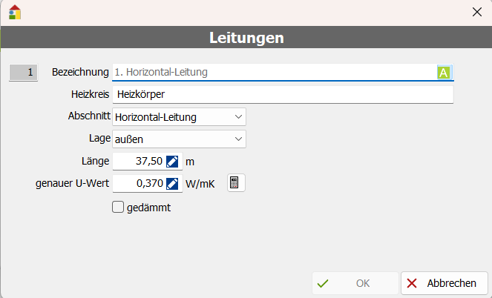Close the Leitungen dialog window

point(477,12)
